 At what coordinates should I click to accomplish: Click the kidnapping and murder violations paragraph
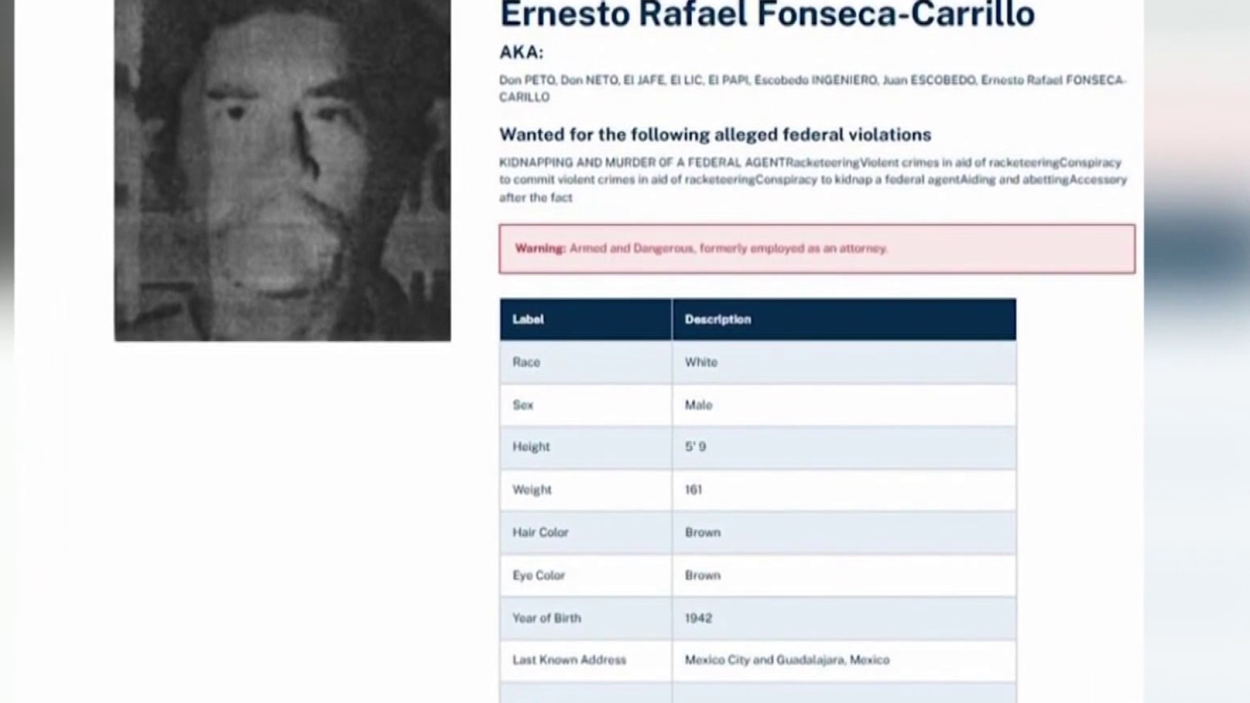[x=812, y=180]
